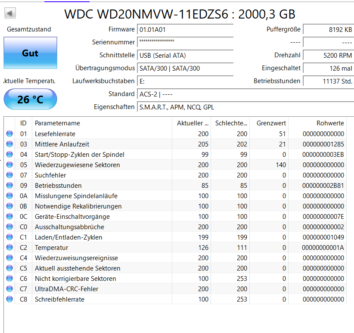Click the Laufwerksbuchstaben field E:
The width and height of the screenshot is (354, 333).
pos(185,81)
